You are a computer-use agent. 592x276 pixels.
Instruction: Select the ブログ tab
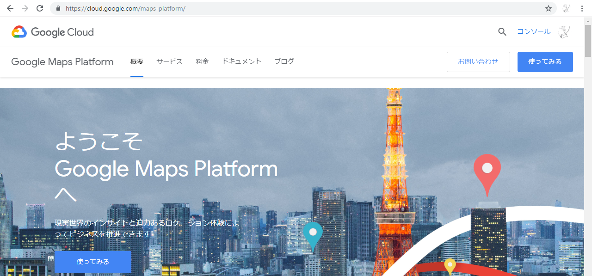[284, 61]
